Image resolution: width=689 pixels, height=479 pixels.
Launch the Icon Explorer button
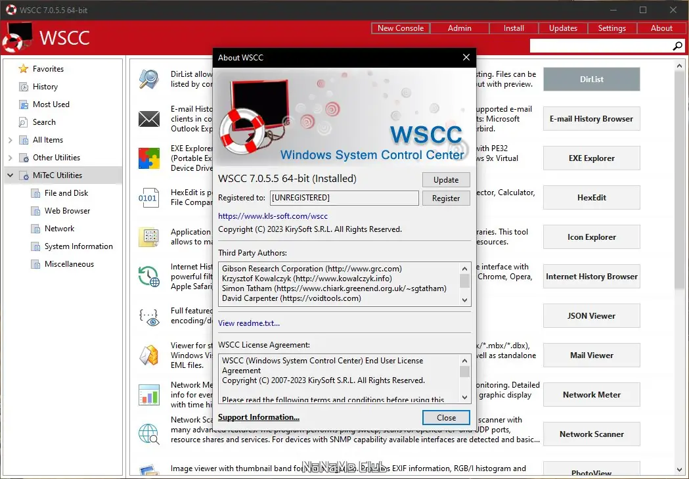click(x=591, y=237)
